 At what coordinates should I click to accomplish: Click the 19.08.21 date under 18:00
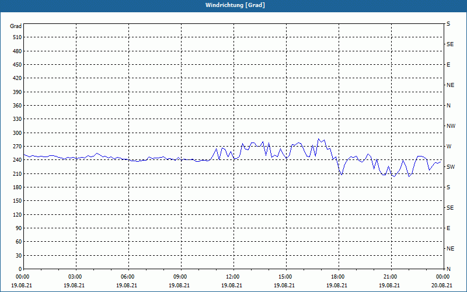pyautogui.click(x=337, y=286)
